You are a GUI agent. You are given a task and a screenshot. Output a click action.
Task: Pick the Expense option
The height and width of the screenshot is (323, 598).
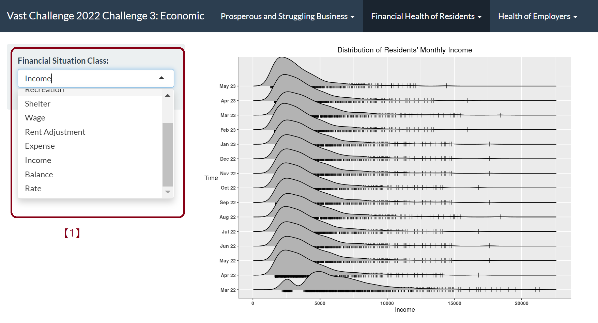(40, 146)
